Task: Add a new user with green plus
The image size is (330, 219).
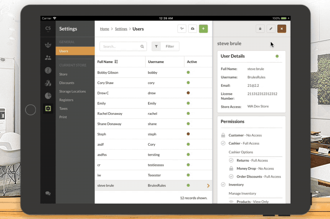Action: (x=203, y=29)
